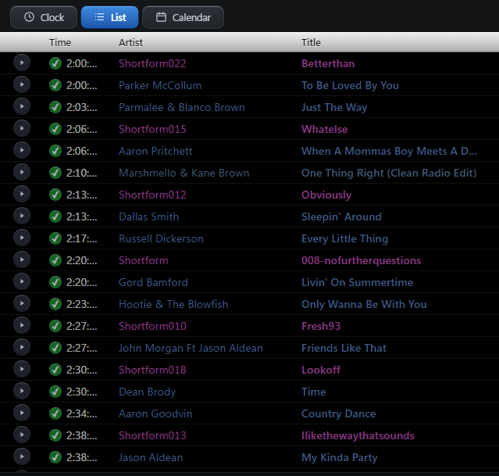This screenshot has height=476, width=499.
Task: Click green check for Livin' On Summertime
Action: (55, 282)
